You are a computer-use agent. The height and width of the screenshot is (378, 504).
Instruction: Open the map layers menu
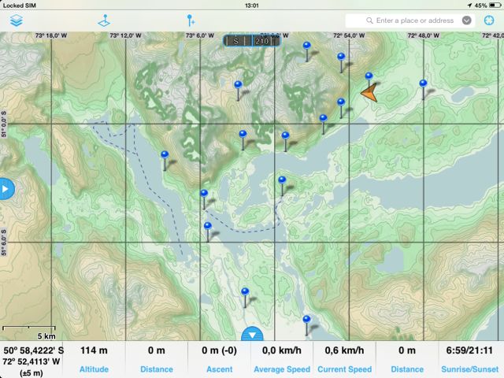pos(17,20)
